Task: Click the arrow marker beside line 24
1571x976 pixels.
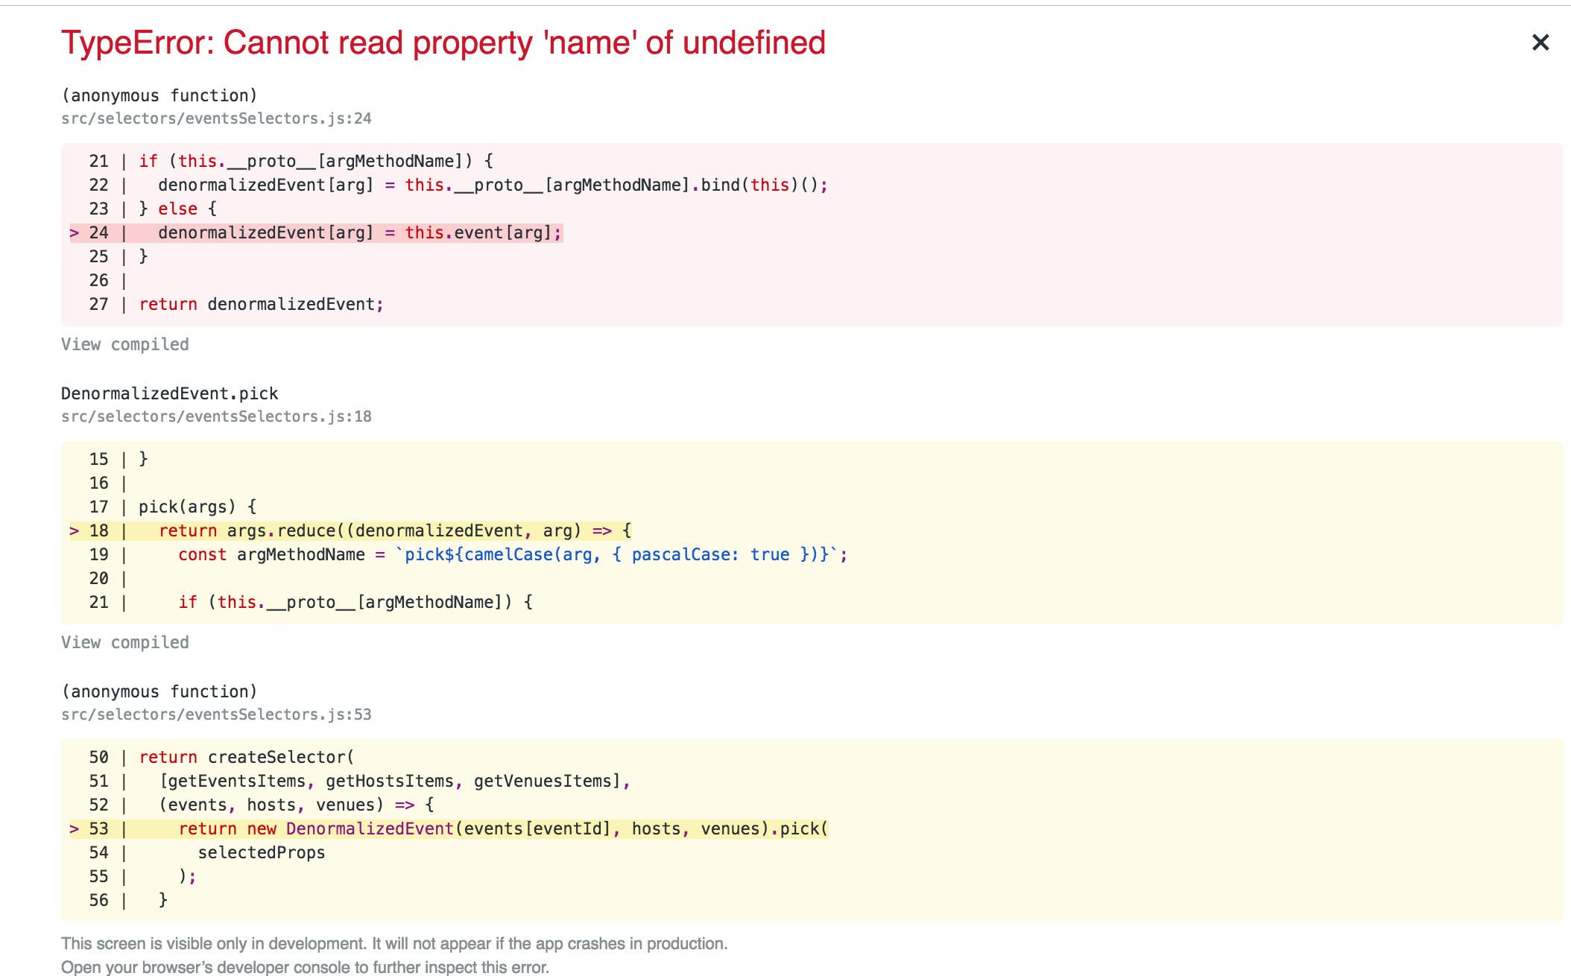Action: [74, 233]
